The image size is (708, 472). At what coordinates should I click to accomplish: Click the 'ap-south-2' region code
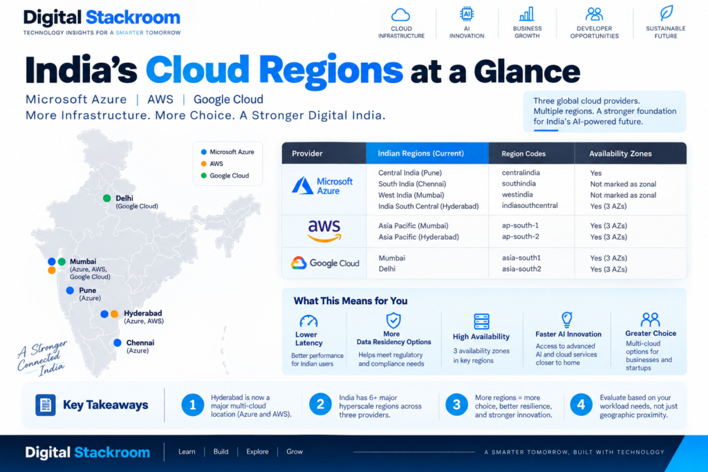pyautogui.click(x=520, y=236)
